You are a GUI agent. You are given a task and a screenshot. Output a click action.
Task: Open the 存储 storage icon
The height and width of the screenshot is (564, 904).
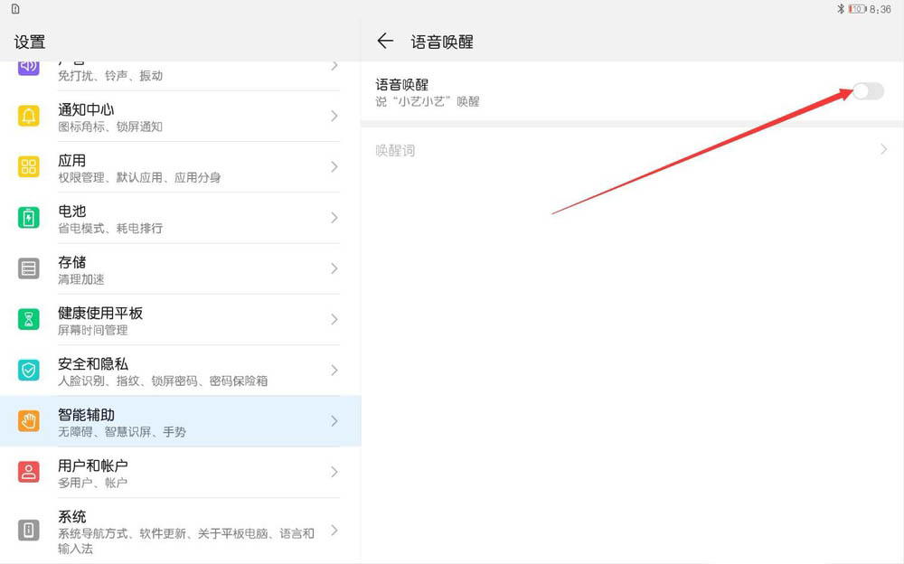click(27, 268)
